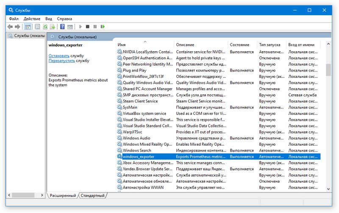
Task: Sort by the Вход от имени column header
Action: pyautogui.click(x=303, y=44)
